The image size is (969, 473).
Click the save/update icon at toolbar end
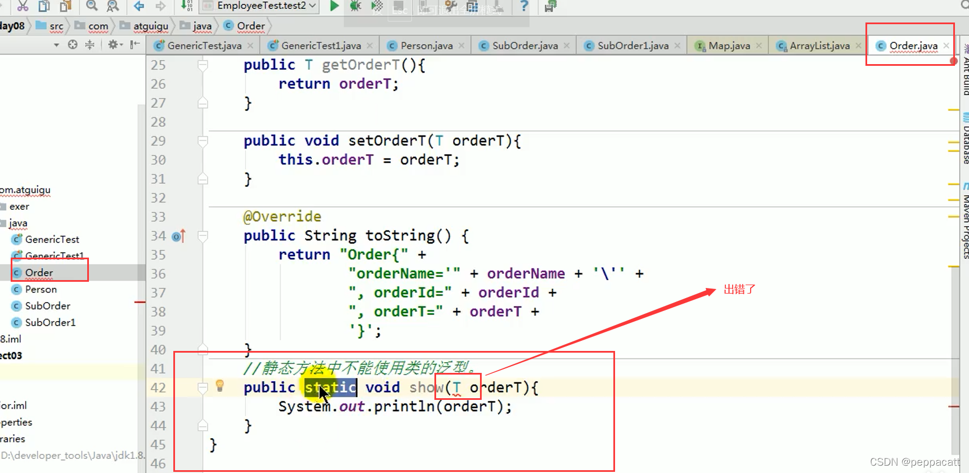[x=550, y=6]
